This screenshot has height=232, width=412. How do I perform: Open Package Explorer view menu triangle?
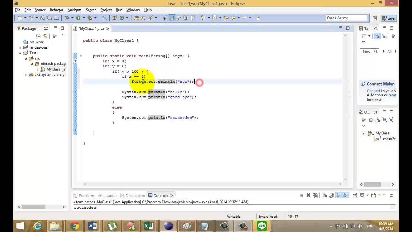[63, 35]
